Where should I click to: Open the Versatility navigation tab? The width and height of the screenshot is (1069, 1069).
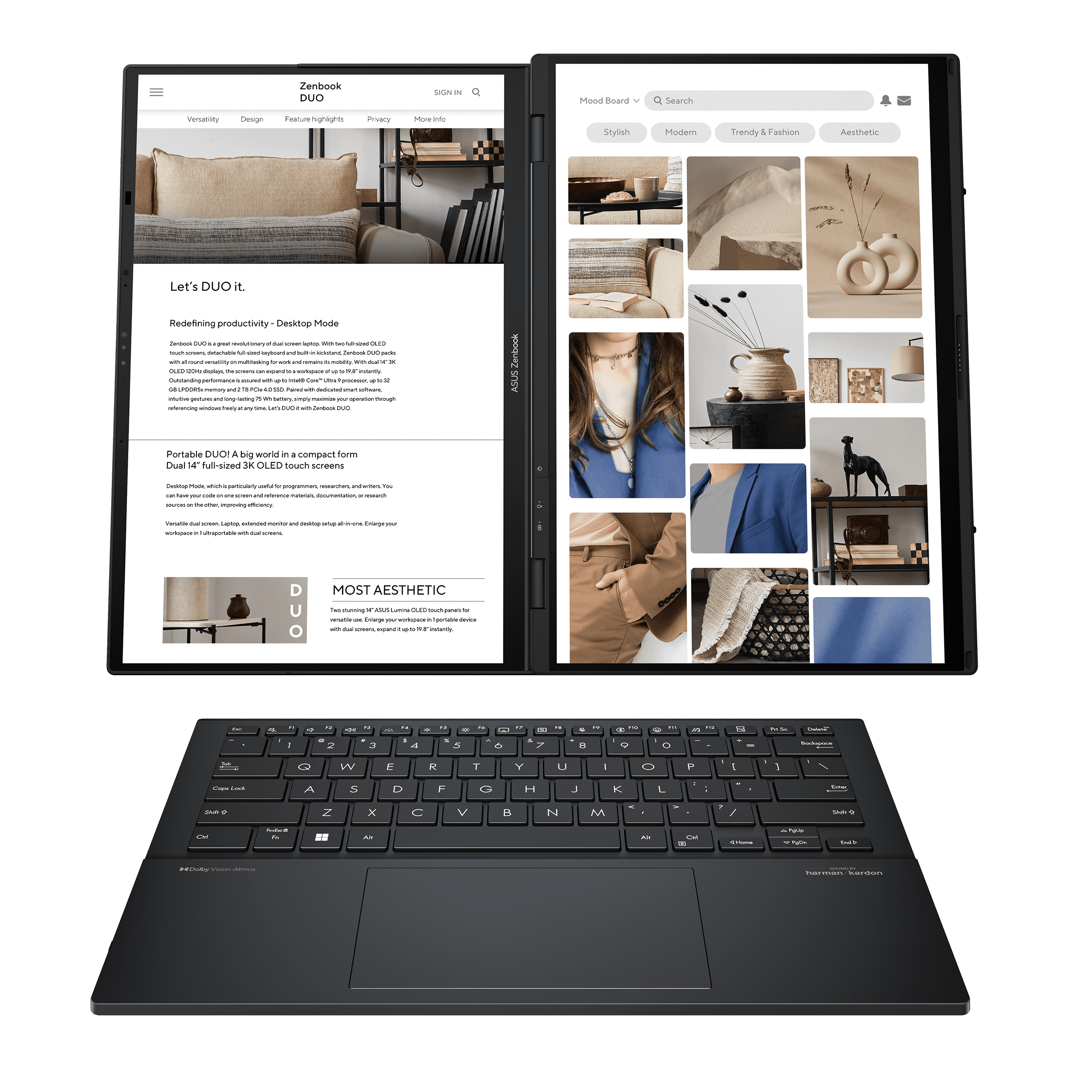click(203, 118)
